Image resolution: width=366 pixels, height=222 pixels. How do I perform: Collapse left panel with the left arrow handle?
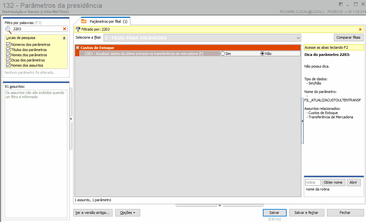71,119
